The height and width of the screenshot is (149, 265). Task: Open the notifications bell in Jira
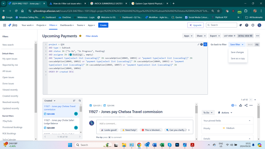[240, 25]
